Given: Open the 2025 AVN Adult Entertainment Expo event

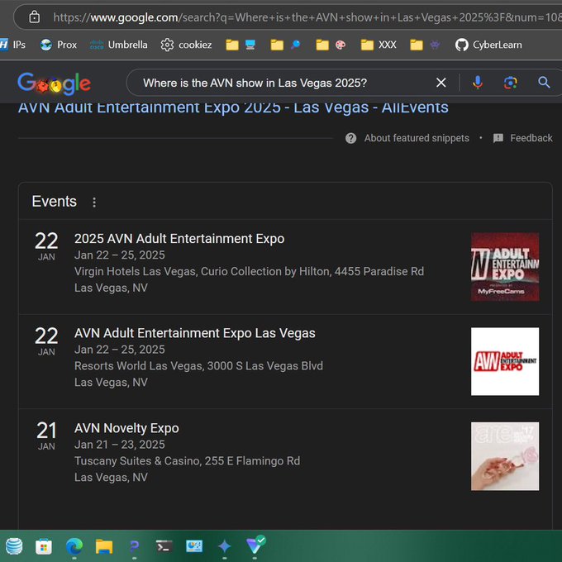Looking at the screenshot, I should pyautogui.click(x=179, y=239).
